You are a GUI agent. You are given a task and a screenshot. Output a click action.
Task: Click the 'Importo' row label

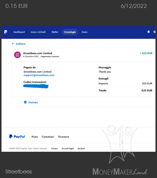pyautogui.click(x=103, y=84)
